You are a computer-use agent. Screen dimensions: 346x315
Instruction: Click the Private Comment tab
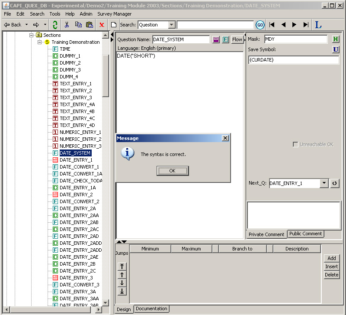(x=266, y=234)
